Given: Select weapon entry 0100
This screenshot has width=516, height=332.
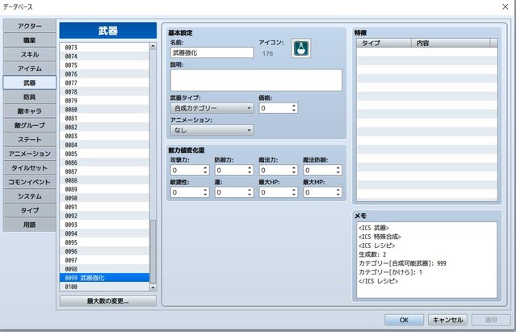Looking at the screenshot, I should 104,287.
